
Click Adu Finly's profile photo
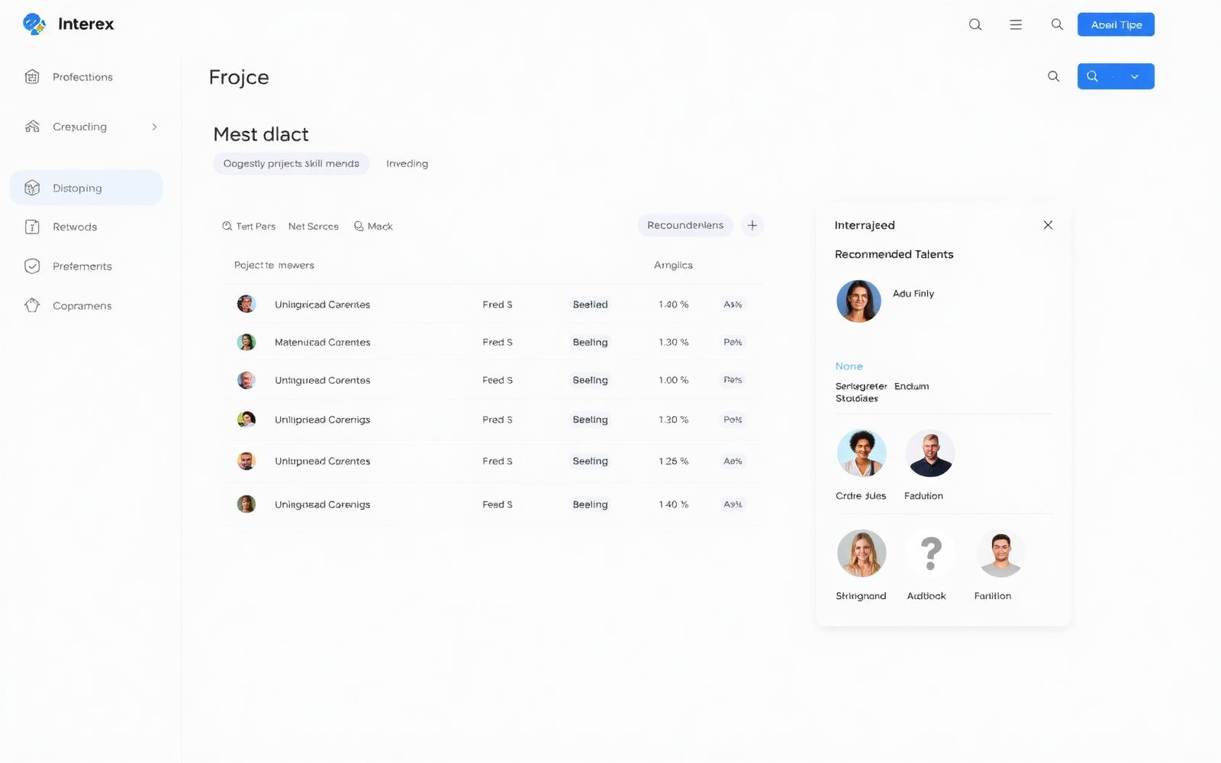(x=859, y=301)
